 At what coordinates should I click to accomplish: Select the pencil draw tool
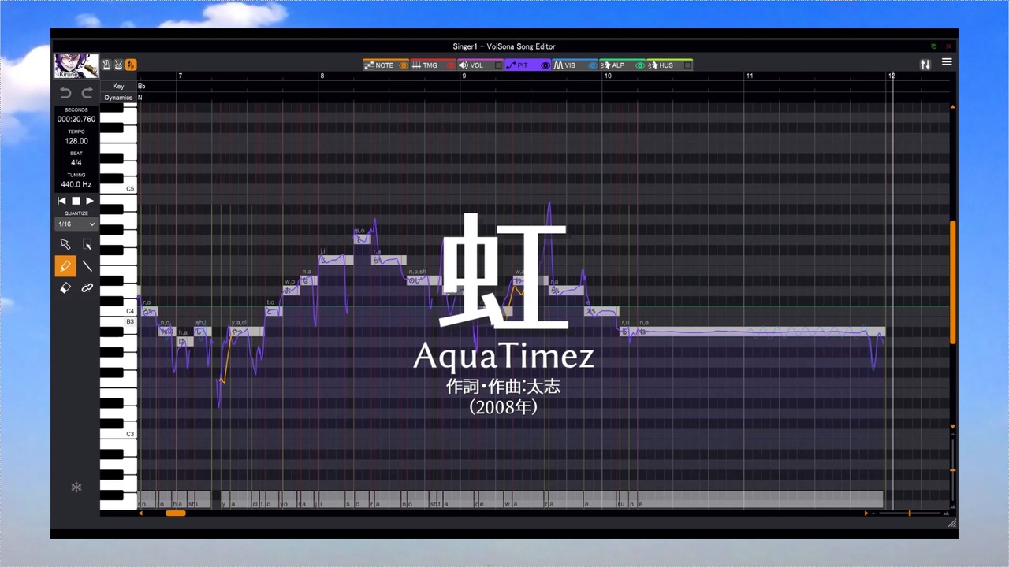[x=65, y=266]
